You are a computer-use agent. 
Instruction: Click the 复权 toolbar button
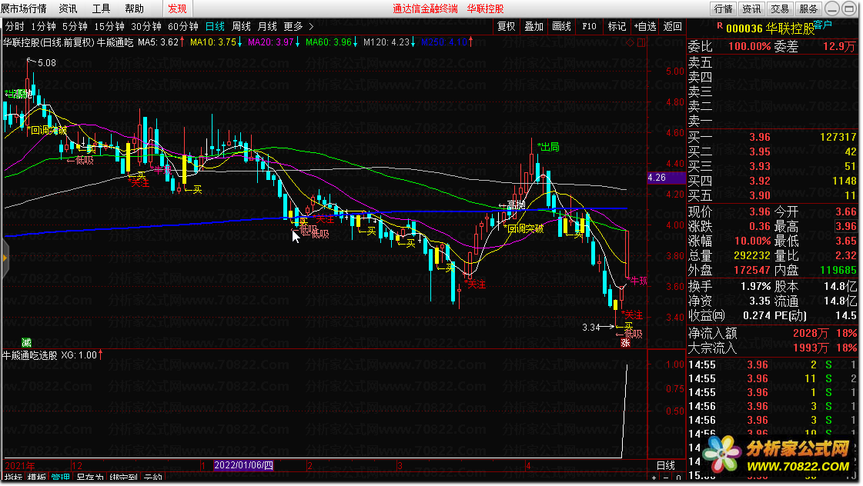click(x=507, y=26)
